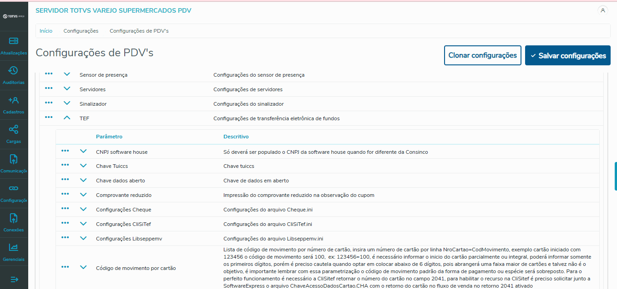Image resolution: width=617 pixels, height=289 pixels.
Task: Select the 'Sensor de presença' row label
Action: pyautogui.click(x=103, y=75)
